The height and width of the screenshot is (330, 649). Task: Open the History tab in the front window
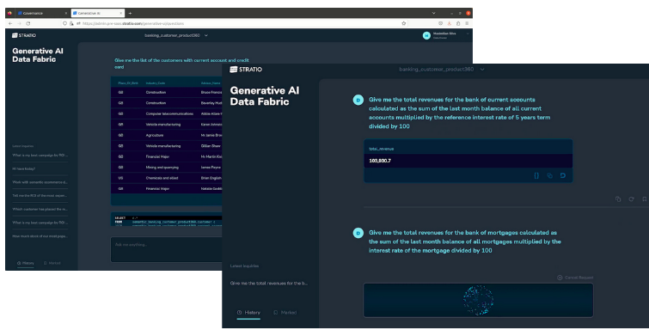click(x=248, y=313)
